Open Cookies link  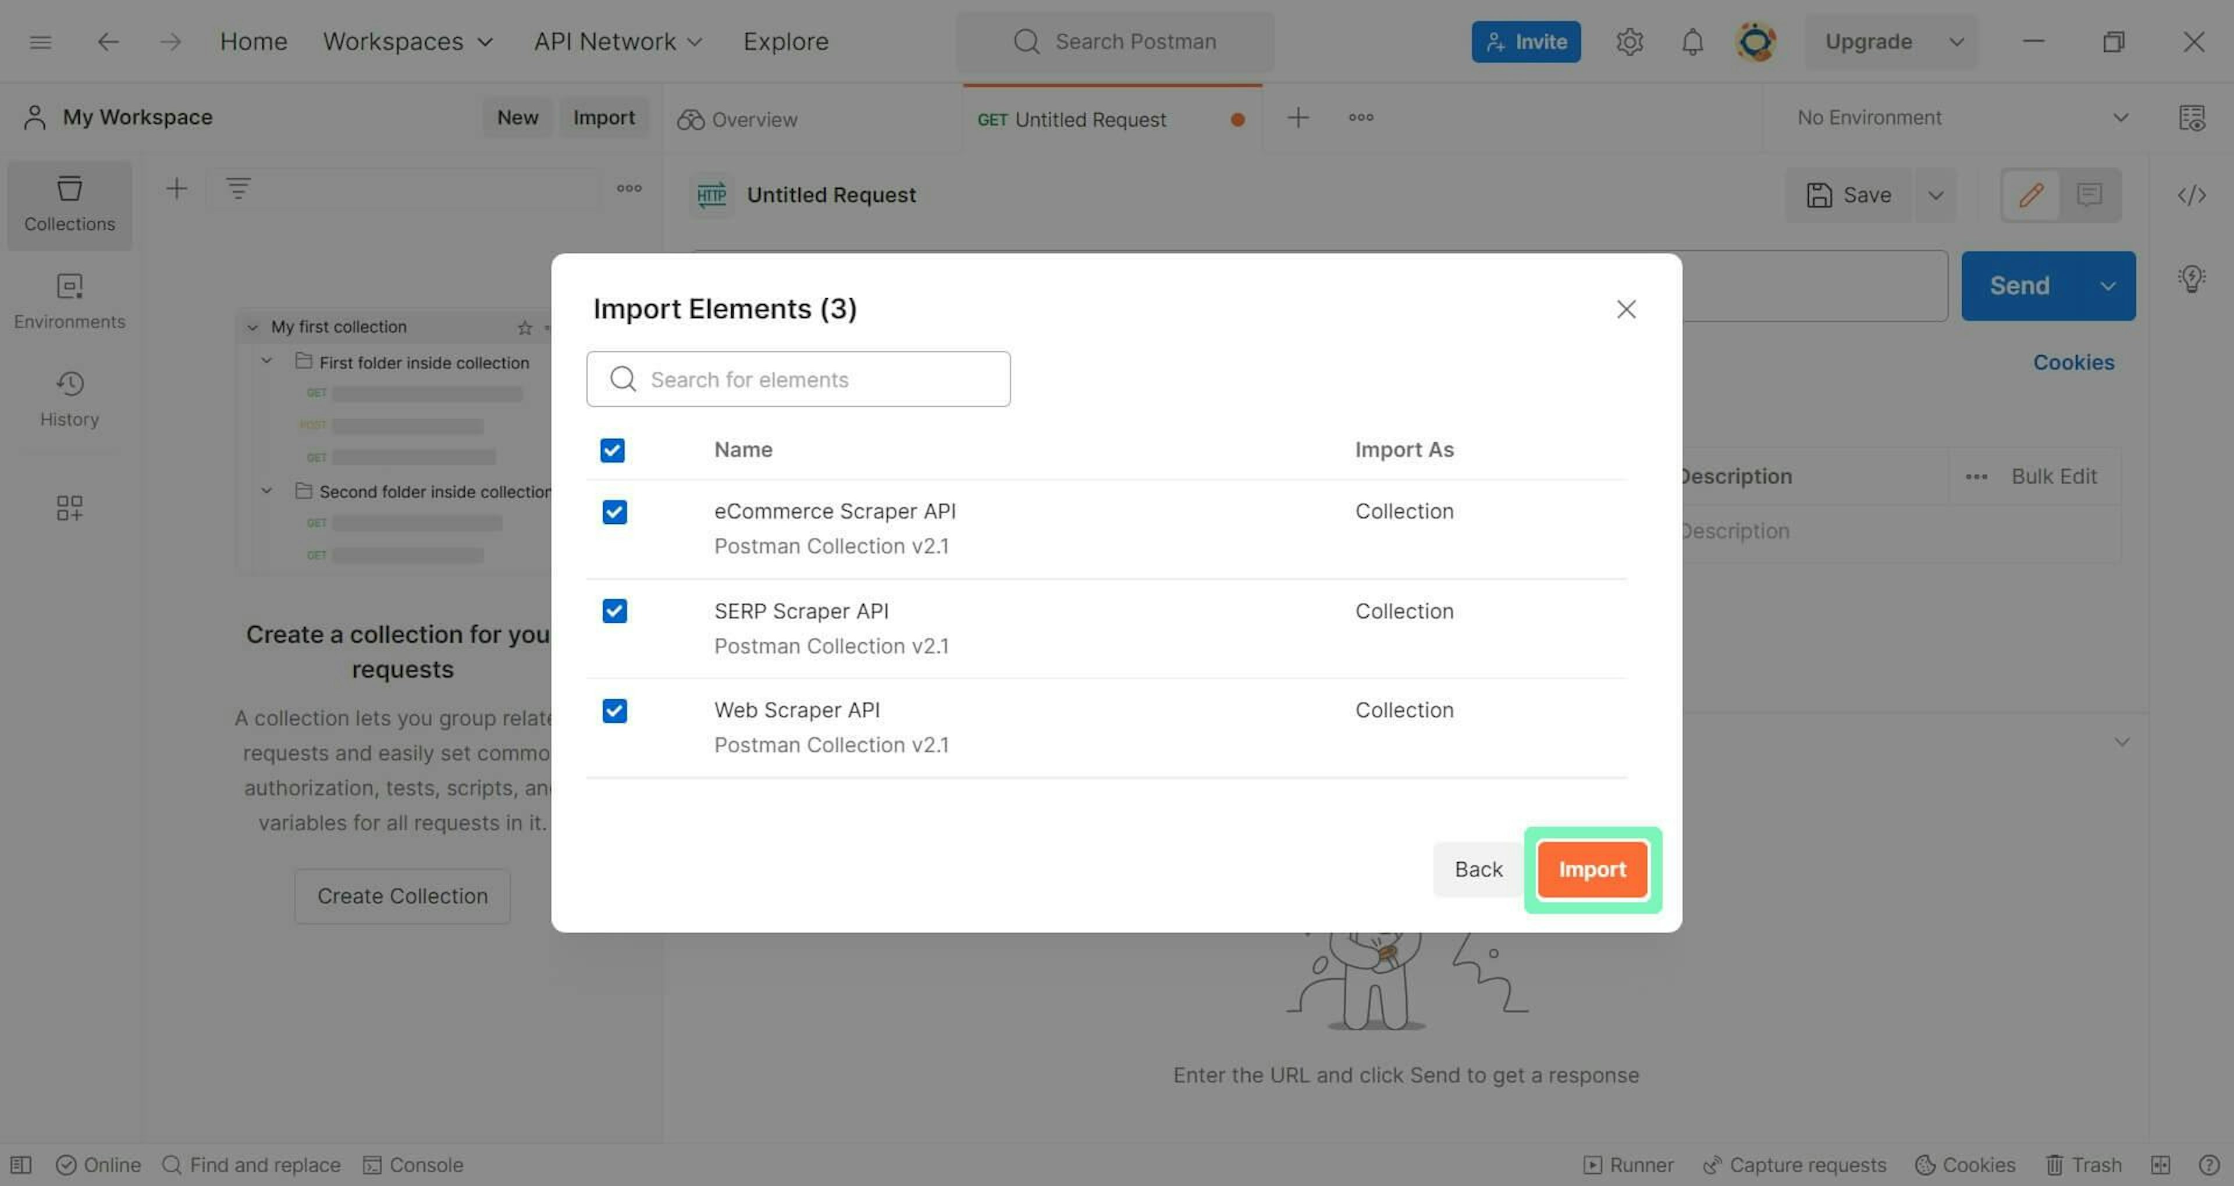click(2073, 362)
